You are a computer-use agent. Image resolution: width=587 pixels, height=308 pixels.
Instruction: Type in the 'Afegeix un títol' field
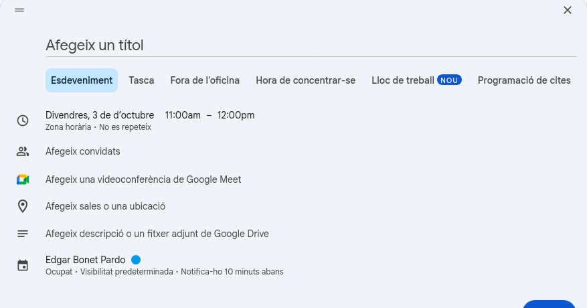pyautogui.click(x=311, y=46)
